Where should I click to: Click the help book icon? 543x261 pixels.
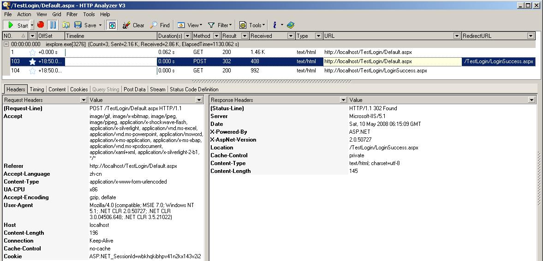click(291, 25)
